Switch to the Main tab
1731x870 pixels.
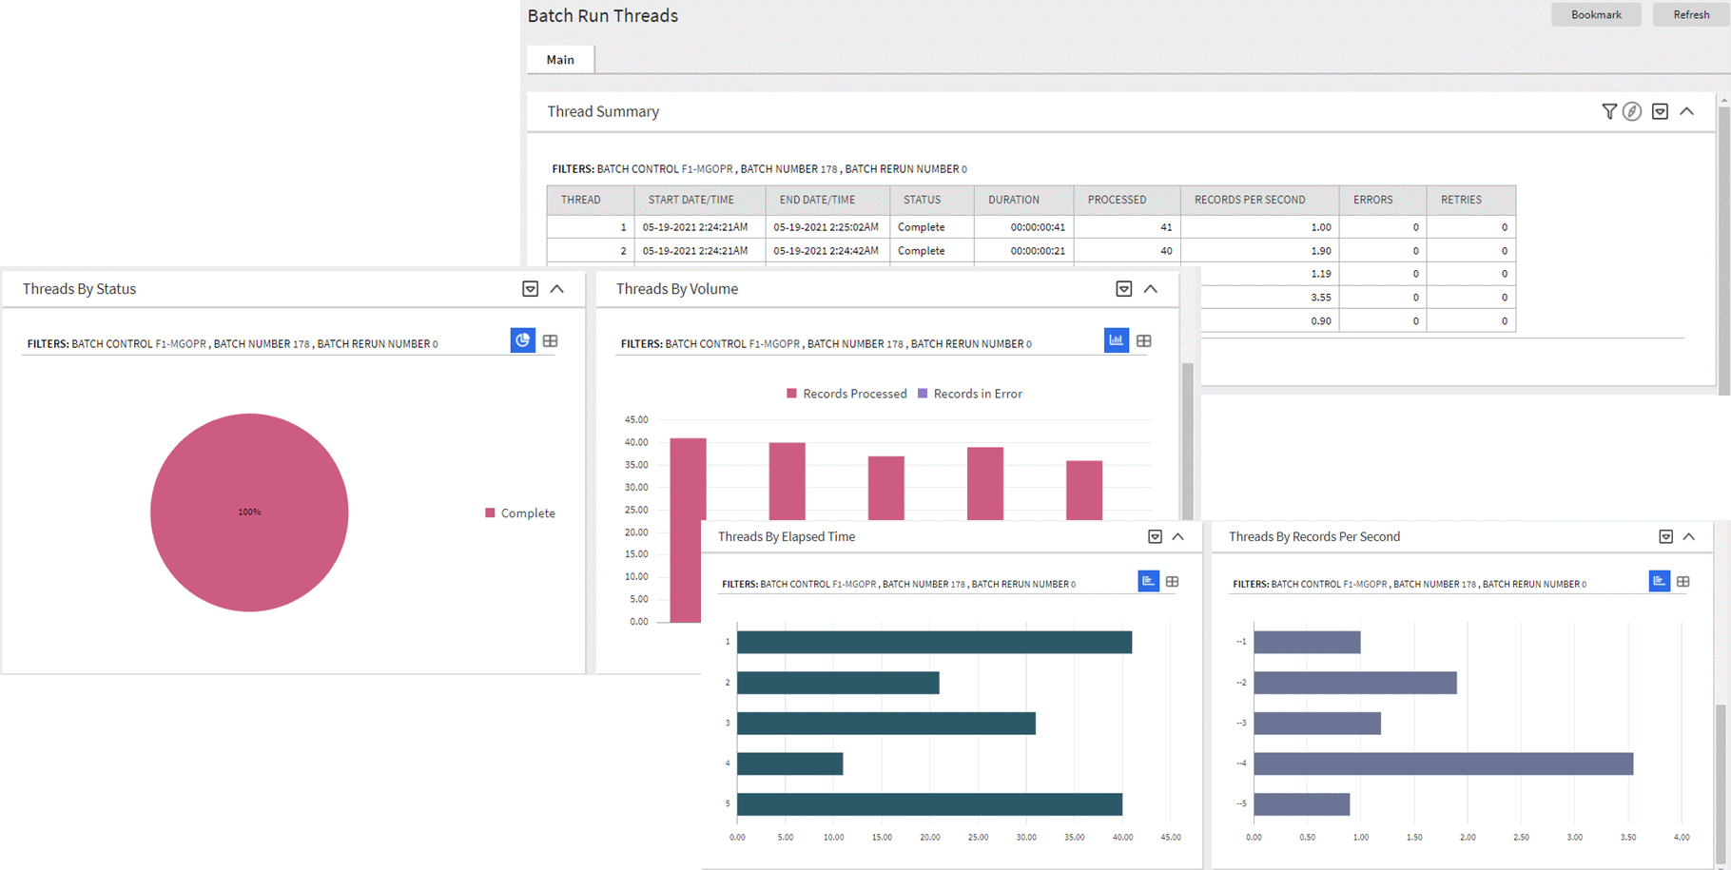pyautogui.click(x=560, y=59)
